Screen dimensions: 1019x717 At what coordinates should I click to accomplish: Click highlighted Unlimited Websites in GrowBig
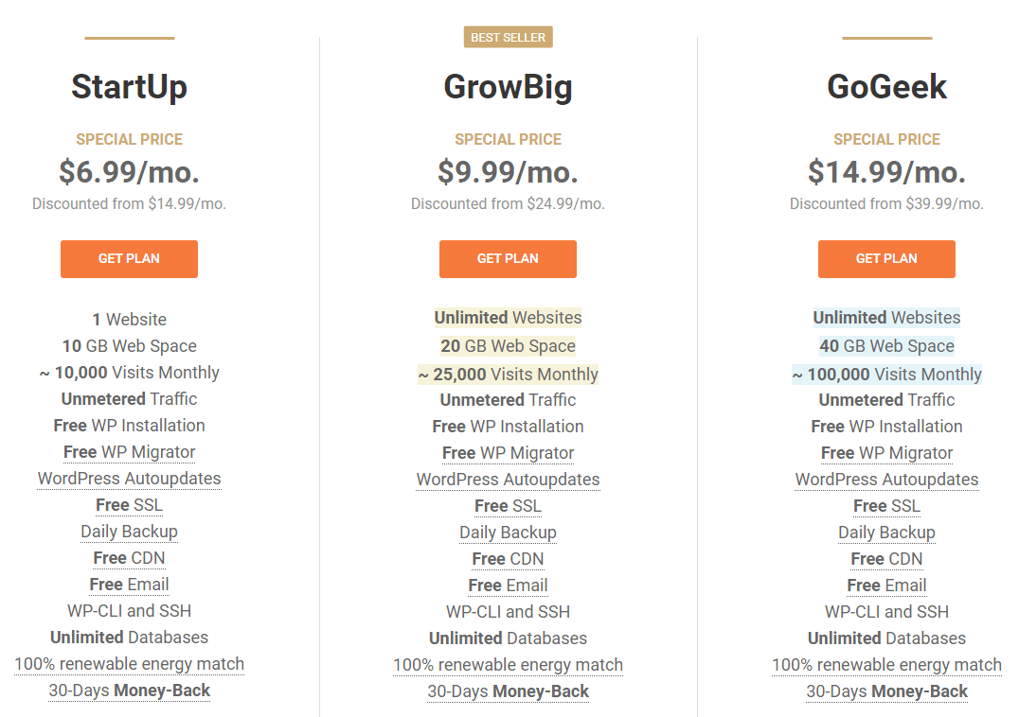pos(509,317)
